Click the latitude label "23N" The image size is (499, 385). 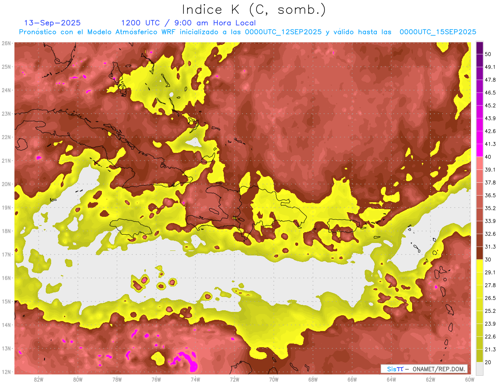tap(6, 114)
